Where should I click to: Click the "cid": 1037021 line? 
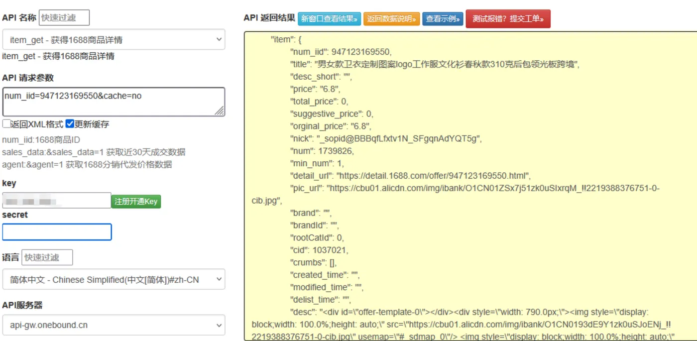click(319, 250)
